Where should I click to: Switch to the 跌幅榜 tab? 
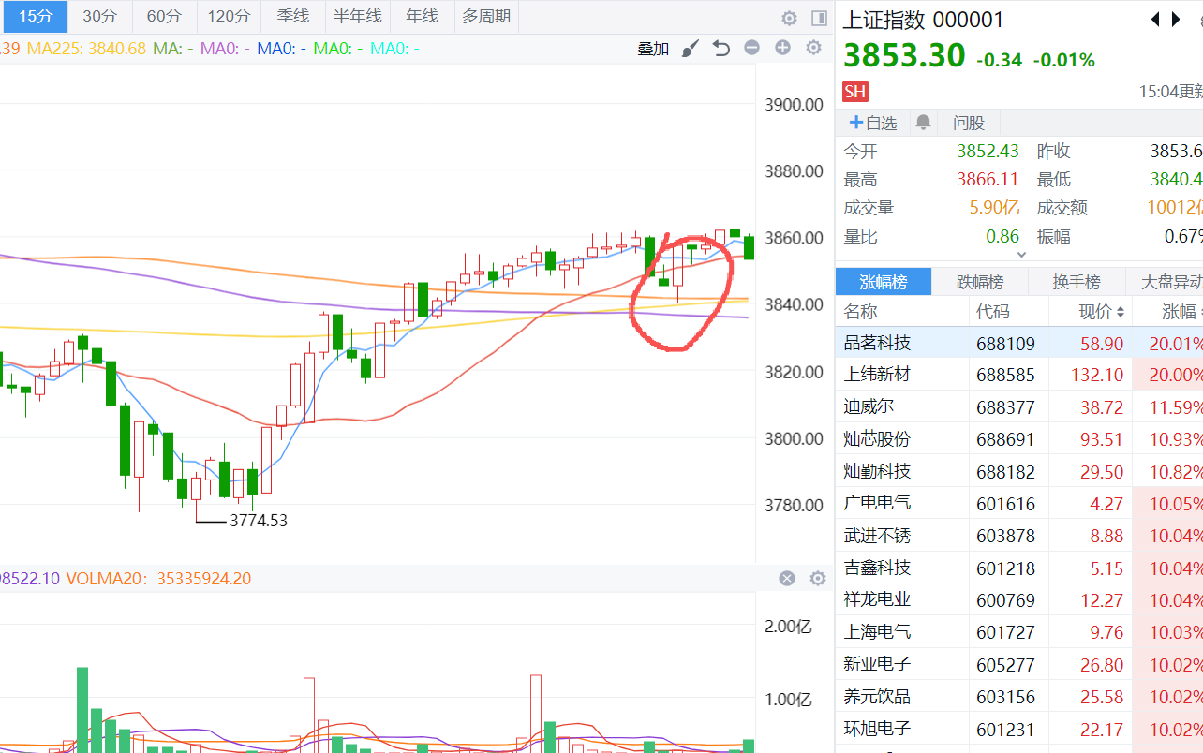point(979,282)
